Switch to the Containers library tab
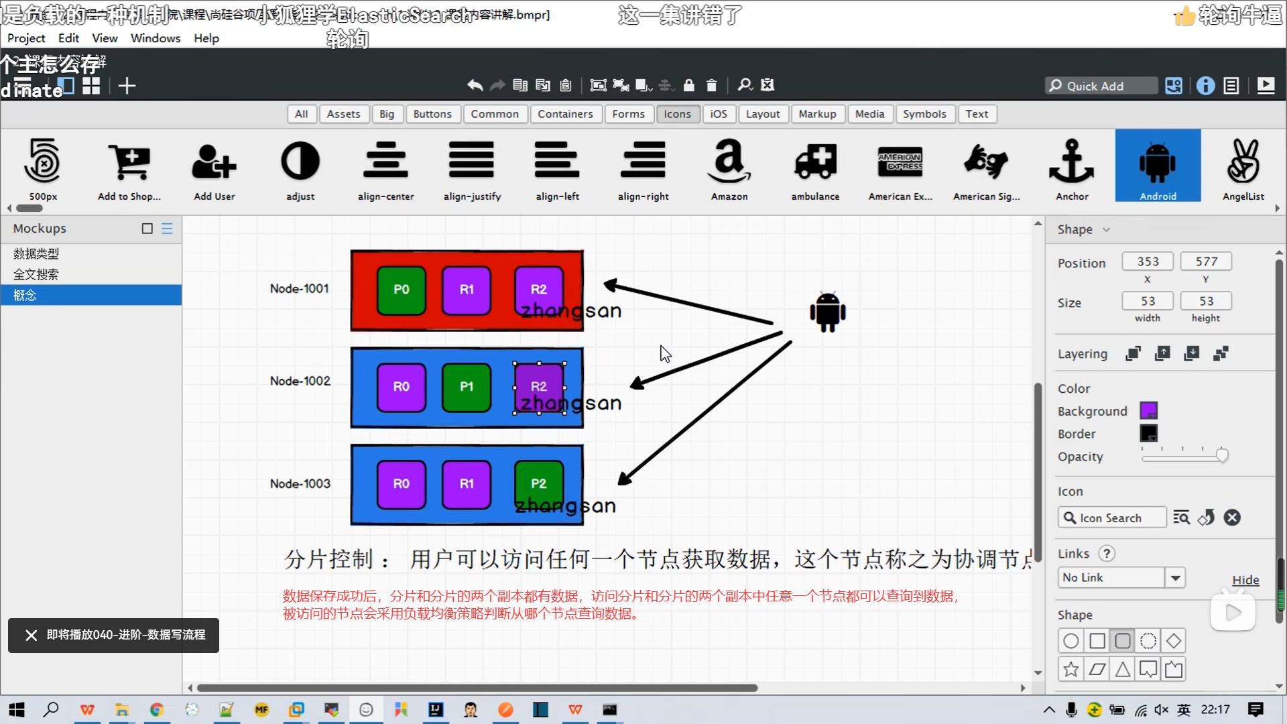The image size is (1287, 724). pos(564,114)
